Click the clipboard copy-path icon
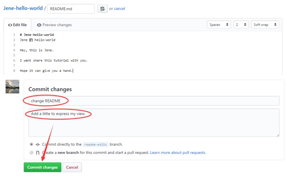 pyautogui.click(x=102, y=9)
